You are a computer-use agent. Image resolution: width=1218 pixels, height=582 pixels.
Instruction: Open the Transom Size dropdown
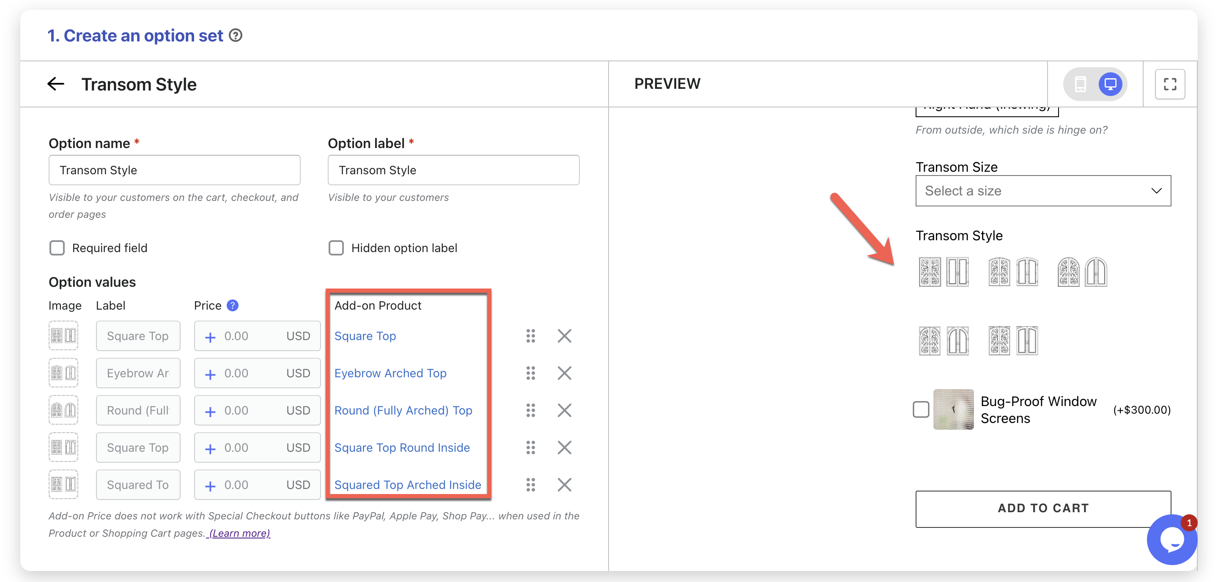[x=1042, y=190]
